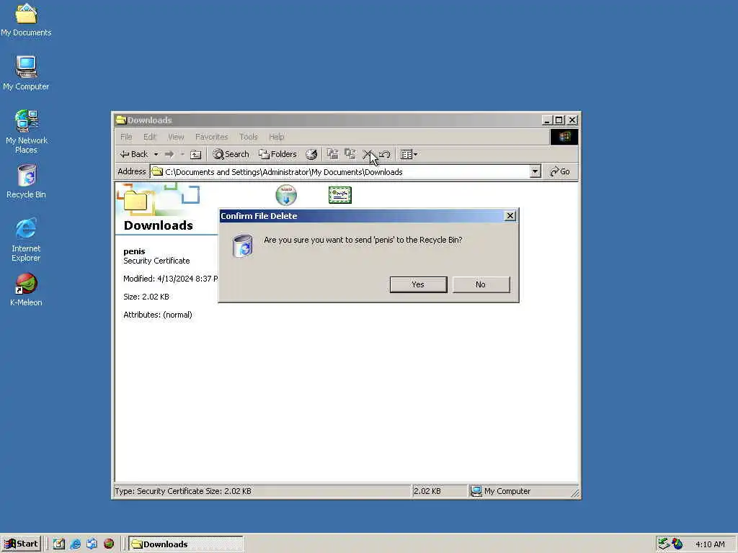Open the Recycle Bin desktop icon
Image resolution: width=738 pixels, height=553 pixels.
(27, 181)
